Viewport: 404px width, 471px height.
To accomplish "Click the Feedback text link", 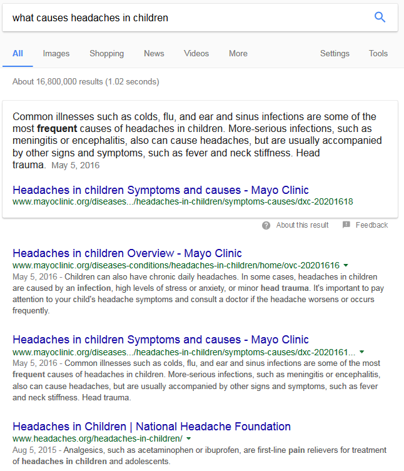I will [371, 225].
